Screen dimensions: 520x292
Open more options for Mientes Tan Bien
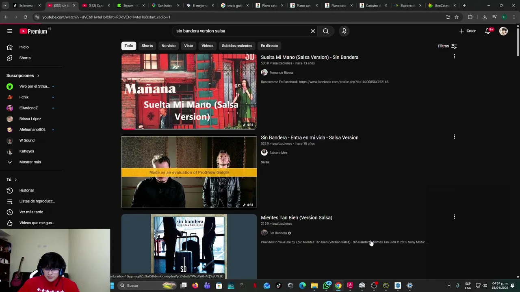pyautogui.click(x=454, y=217)
